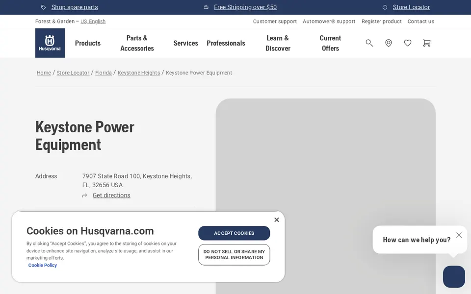Image resolution: width=471 pixels, height=294 pixels.
Task: Click the arrow icon beside Get directions
Action: pyautogui.click(x=85, y=196)
